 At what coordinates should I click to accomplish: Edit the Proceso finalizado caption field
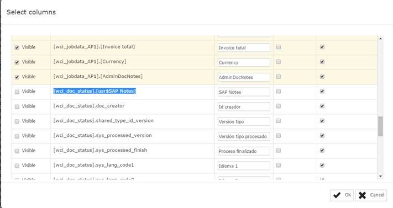click(244, 151)
